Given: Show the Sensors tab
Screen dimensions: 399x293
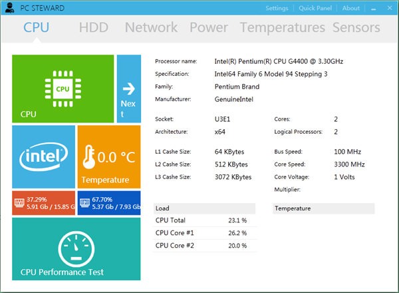Looking at the screenshot, I should (356, 27).
